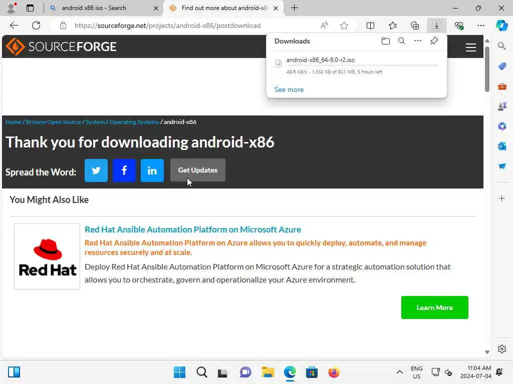This screenshot has height=384, width=513.
Task: Open Browse Open Source breadcrumb
Action: click(x=53, y=122)
